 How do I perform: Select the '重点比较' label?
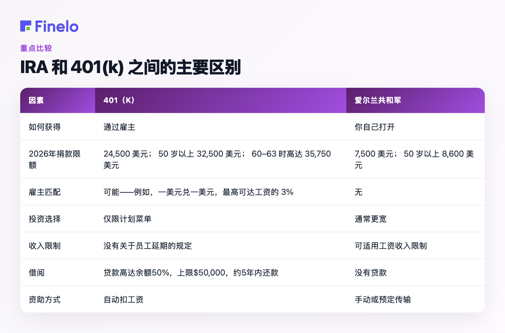36,48
